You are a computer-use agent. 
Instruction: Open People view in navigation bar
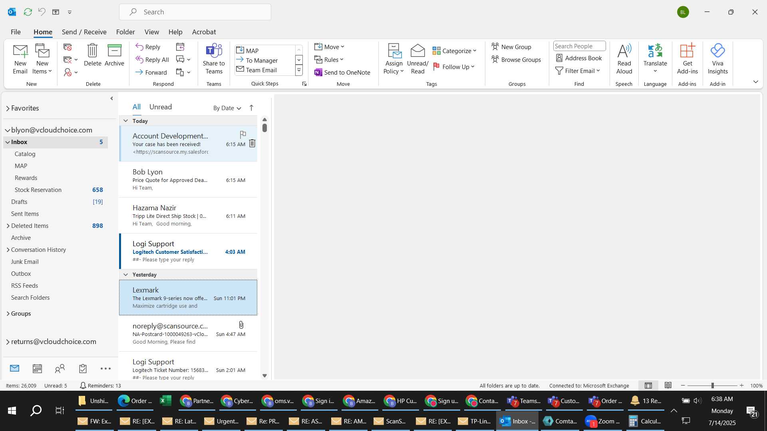(x=60, y=368)
